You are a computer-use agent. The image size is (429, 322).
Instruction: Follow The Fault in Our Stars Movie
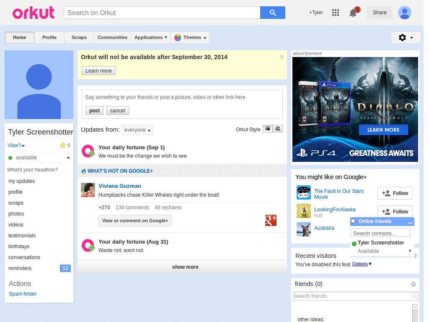395,193
